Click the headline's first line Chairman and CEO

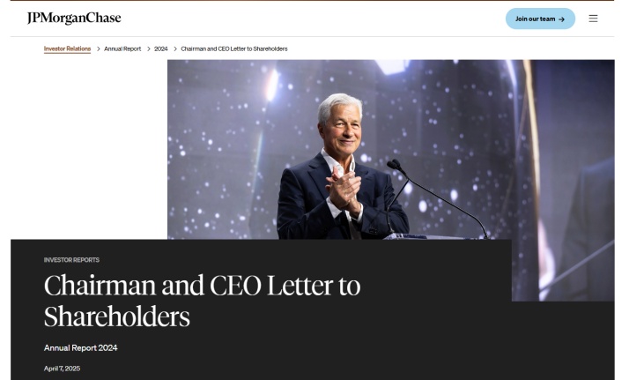pos(152,286)
